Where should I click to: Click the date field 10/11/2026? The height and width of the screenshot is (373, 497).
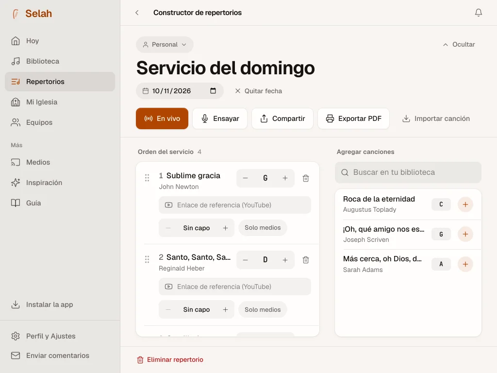(x=180, y=91)
